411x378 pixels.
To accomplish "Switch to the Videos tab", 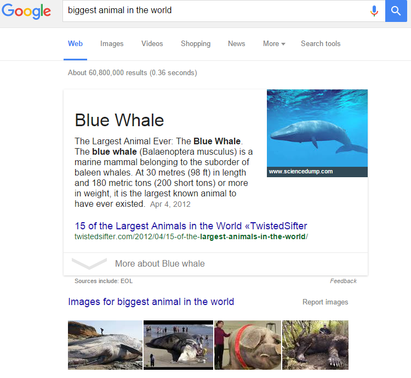I will click(x=152, y=43).
